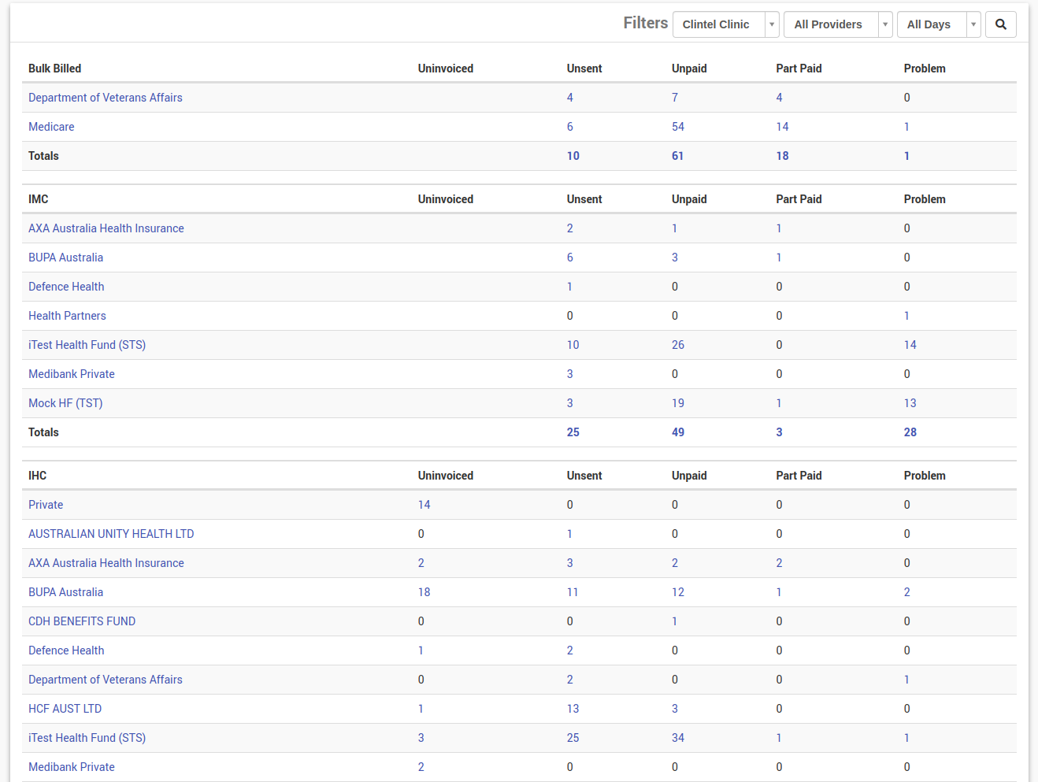The width and height of the screenshot is (1038, 782).
Task: Click the IMC section heading
Action: [39, 199]
